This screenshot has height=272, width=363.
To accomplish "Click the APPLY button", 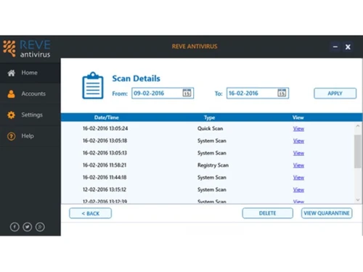I will (x=335, y=94).
